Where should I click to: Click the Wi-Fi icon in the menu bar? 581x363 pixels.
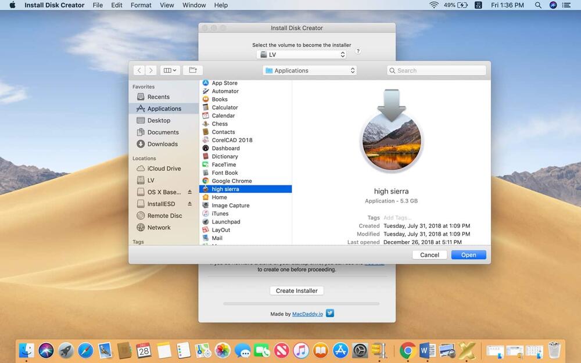pyautogui.click(x=434, y=5)
